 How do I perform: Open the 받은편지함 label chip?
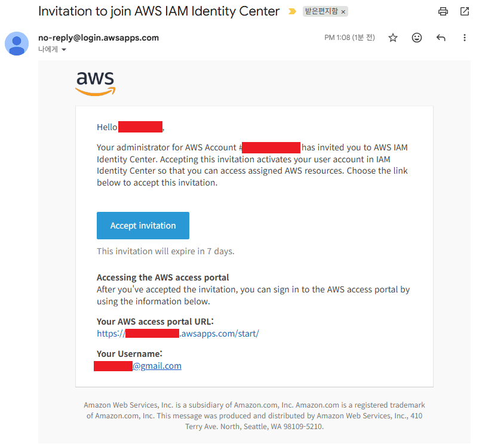[322, 12]
